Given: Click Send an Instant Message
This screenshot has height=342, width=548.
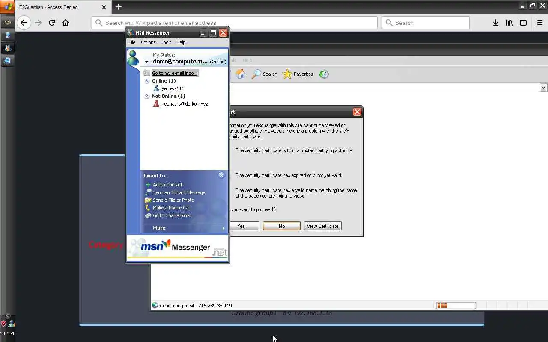Looking at the screenshot, I should pos(179,192).
